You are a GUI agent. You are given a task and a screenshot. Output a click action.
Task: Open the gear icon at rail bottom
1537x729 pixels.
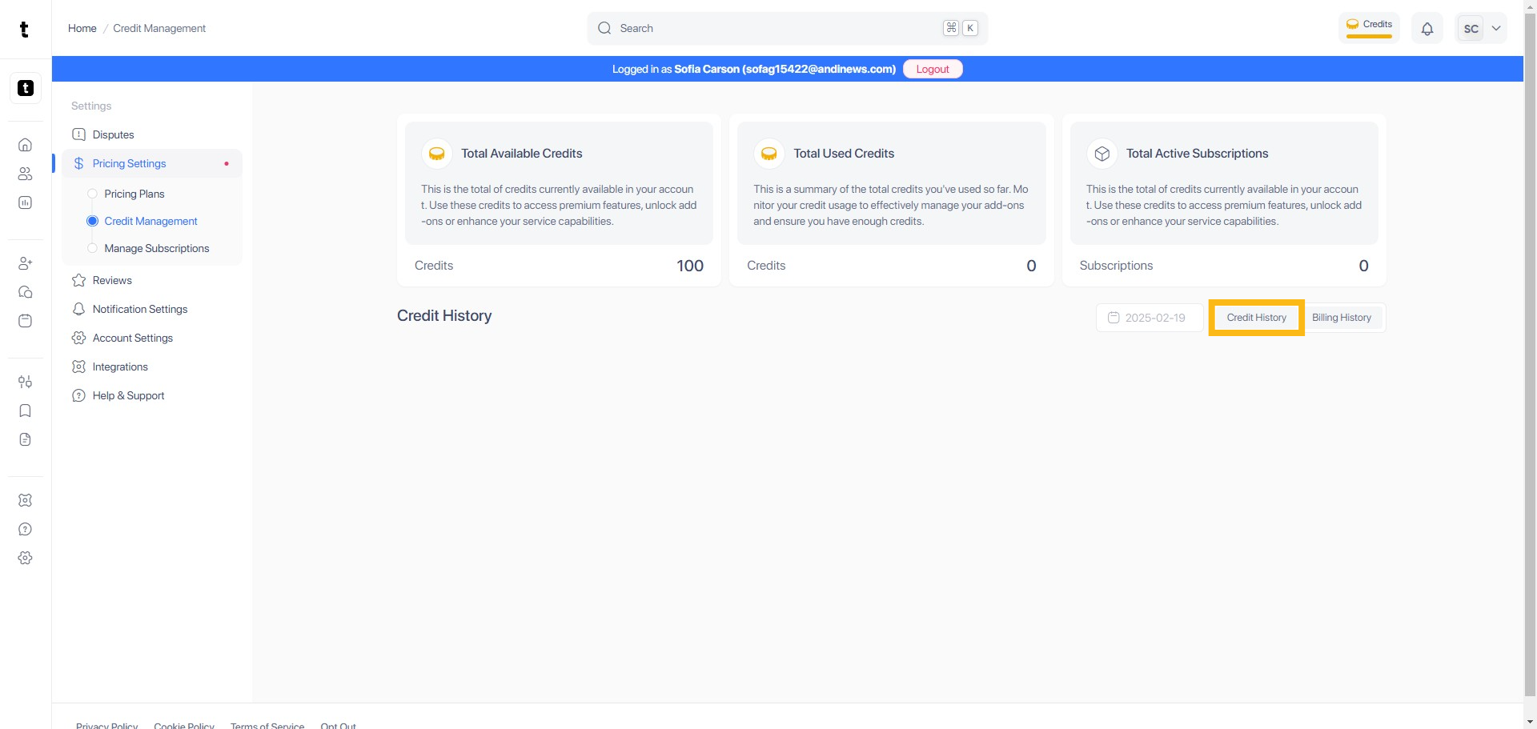25,558
